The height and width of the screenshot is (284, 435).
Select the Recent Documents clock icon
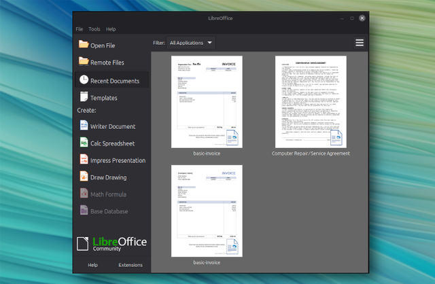[84, 79]
